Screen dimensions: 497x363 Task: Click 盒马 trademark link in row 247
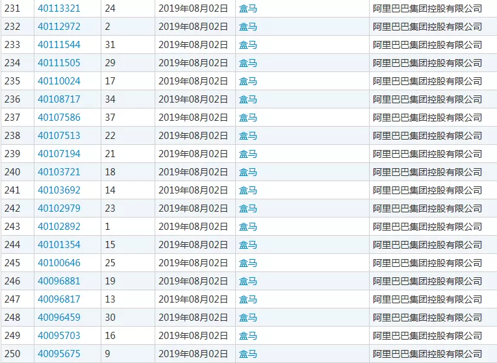pyautogui.click(x=248, y=299)
